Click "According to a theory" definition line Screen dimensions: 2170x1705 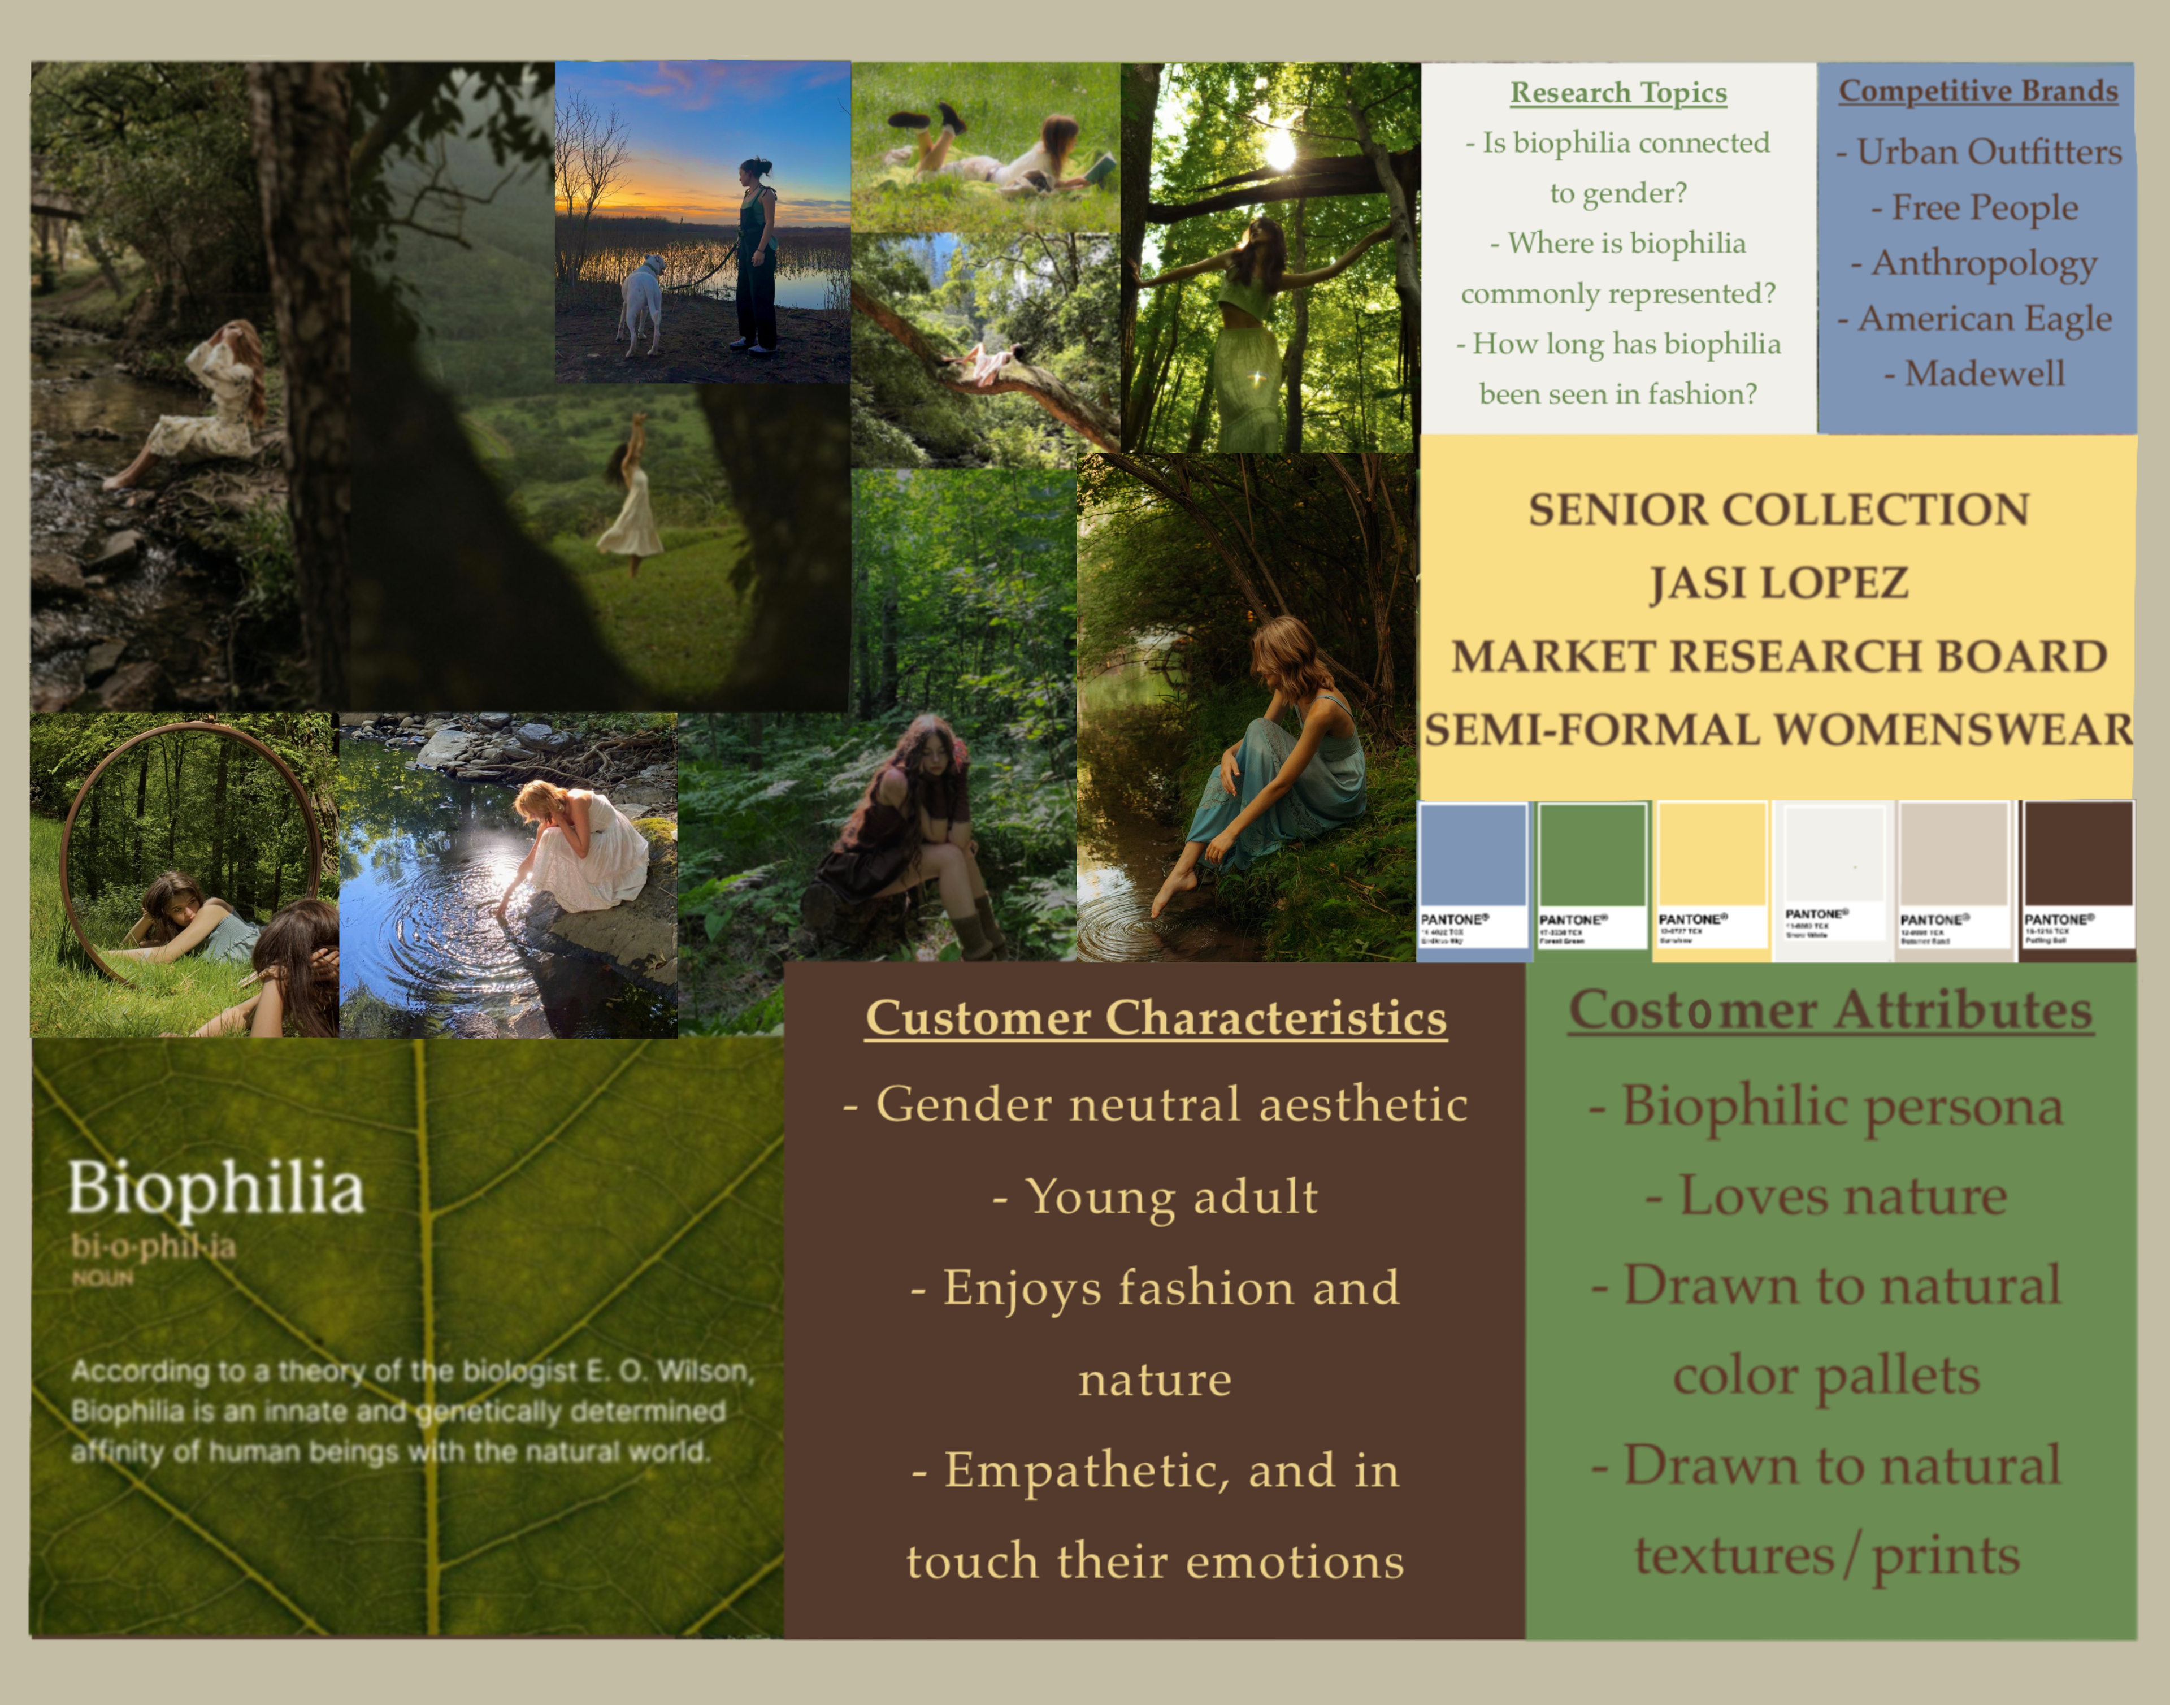(412, 1372)
